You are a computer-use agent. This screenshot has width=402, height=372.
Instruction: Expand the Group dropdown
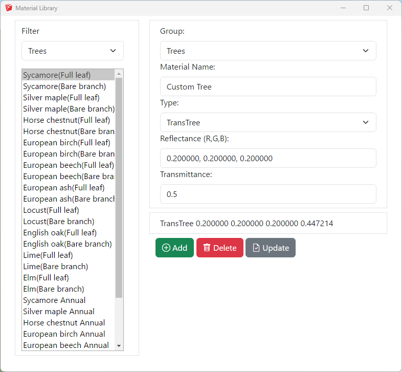click(268, 51)
